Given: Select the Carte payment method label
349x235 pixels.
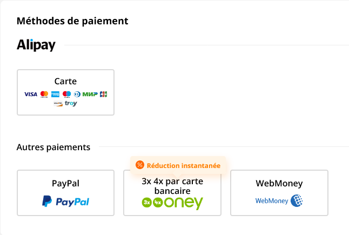Looking at the screenshot, I should 65,82.
